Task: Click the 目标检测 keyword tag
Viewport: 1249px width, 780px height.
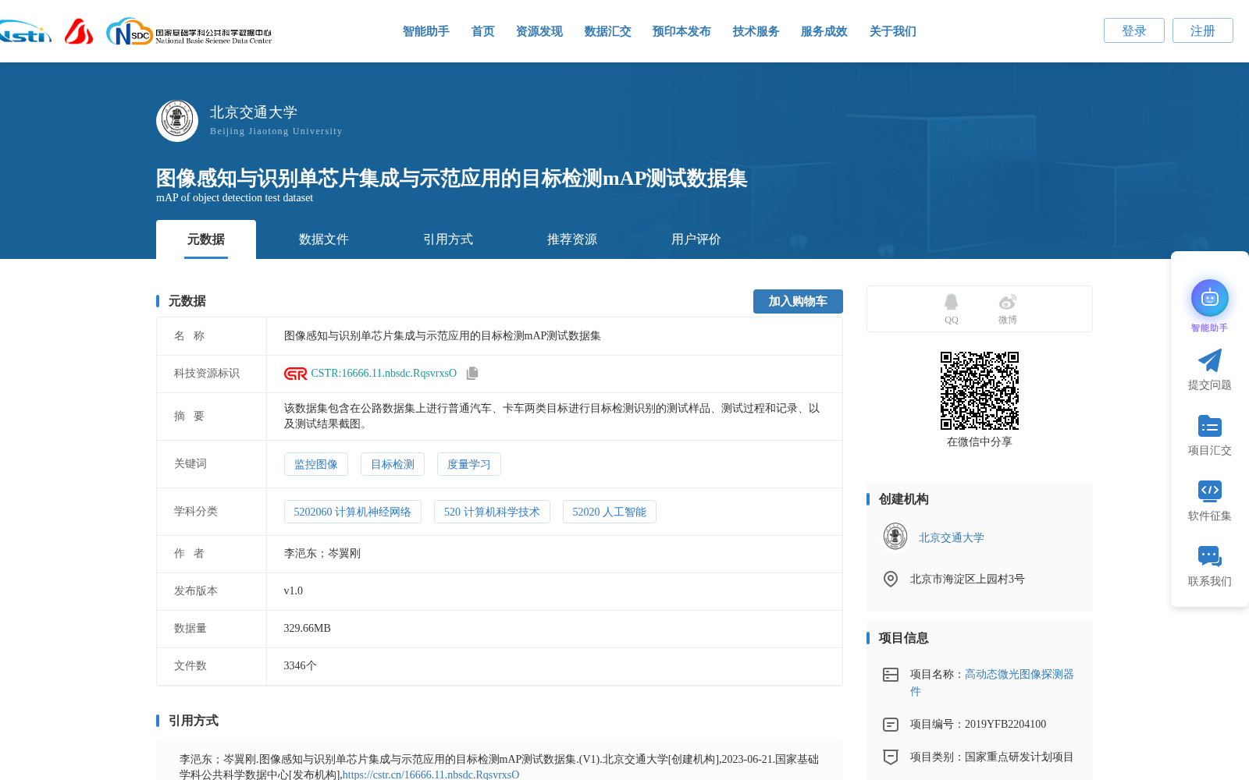Action: click(x=393, y=464)
